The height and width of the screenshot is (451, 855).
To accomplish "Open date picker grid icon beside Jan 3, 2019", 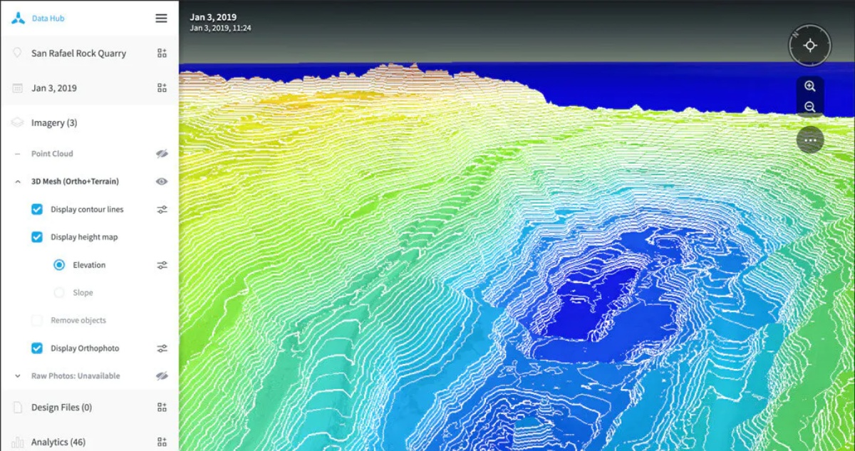I will coord(162,88).
